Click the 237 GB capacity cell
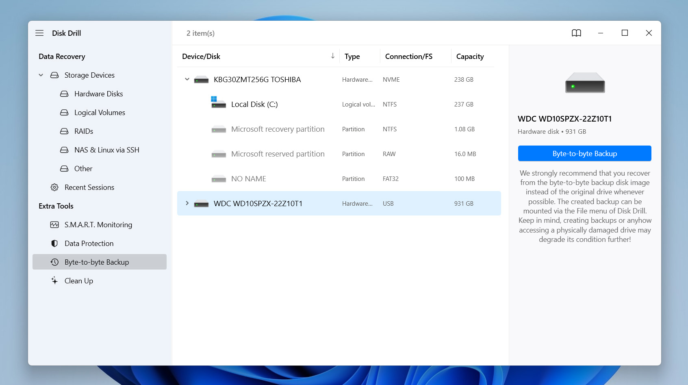 464,104
